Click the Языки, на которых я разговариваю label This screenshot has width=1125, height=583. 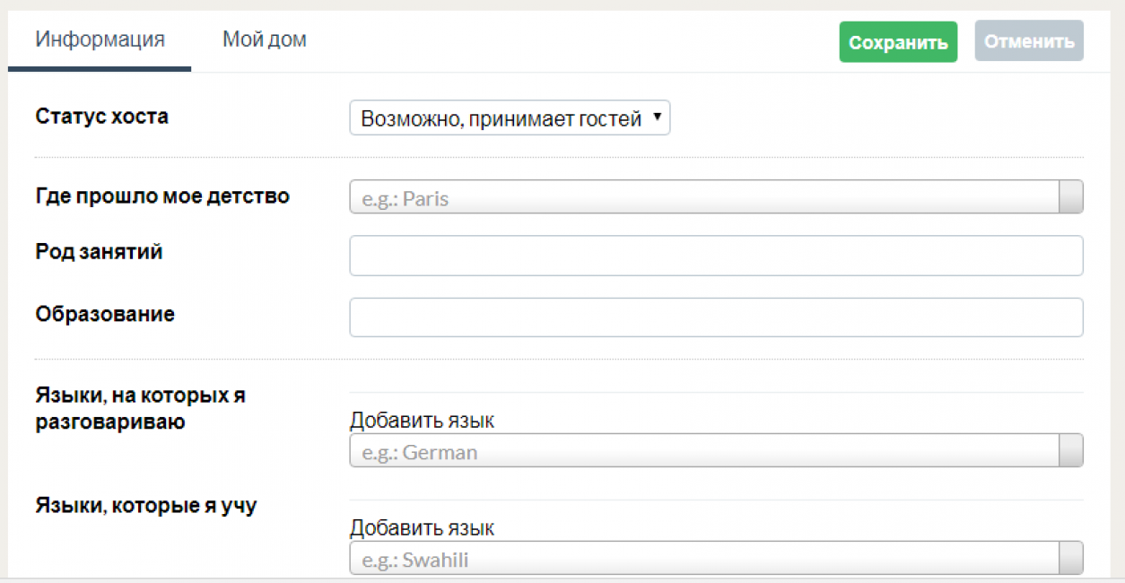tap(141, 409)
